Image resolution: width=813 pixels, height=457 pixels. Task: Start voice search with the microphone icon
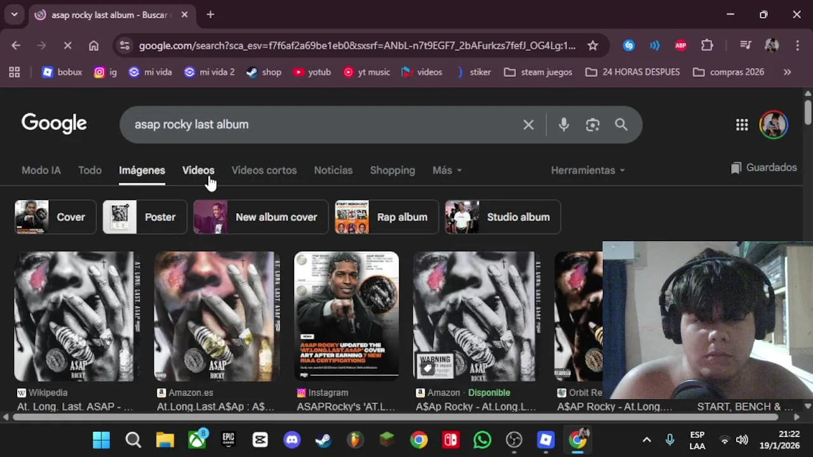563,125
